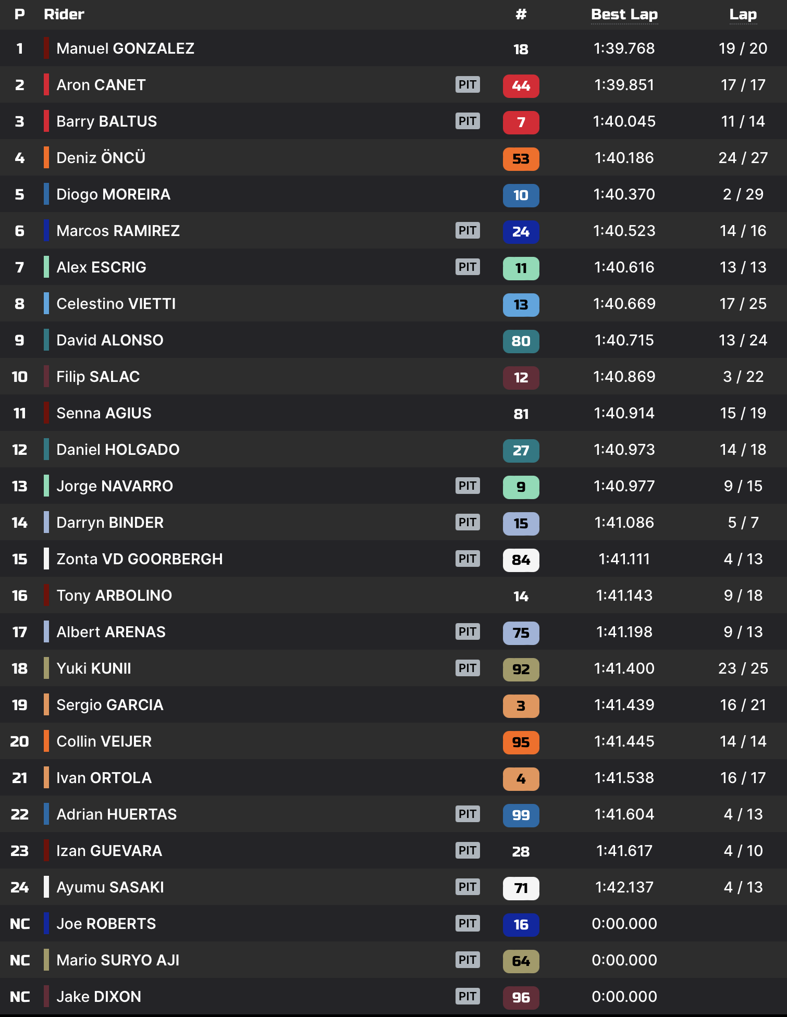787x1017 pixels.
Task: Sort by the Best Lap column header
Action: [624, 15]
